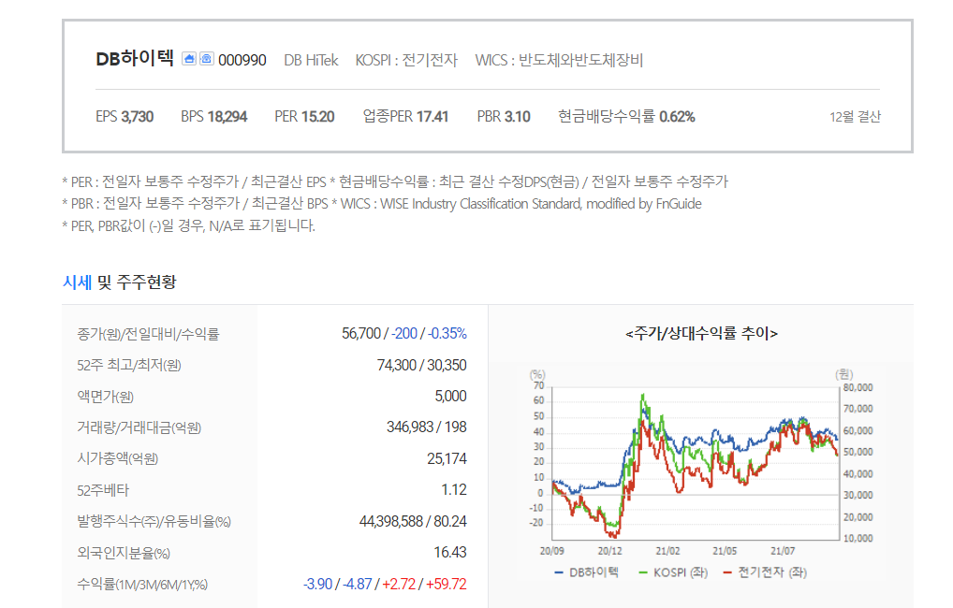Select the stock code 000990
The height and width of the screenshot is (608, 953).
242,60
